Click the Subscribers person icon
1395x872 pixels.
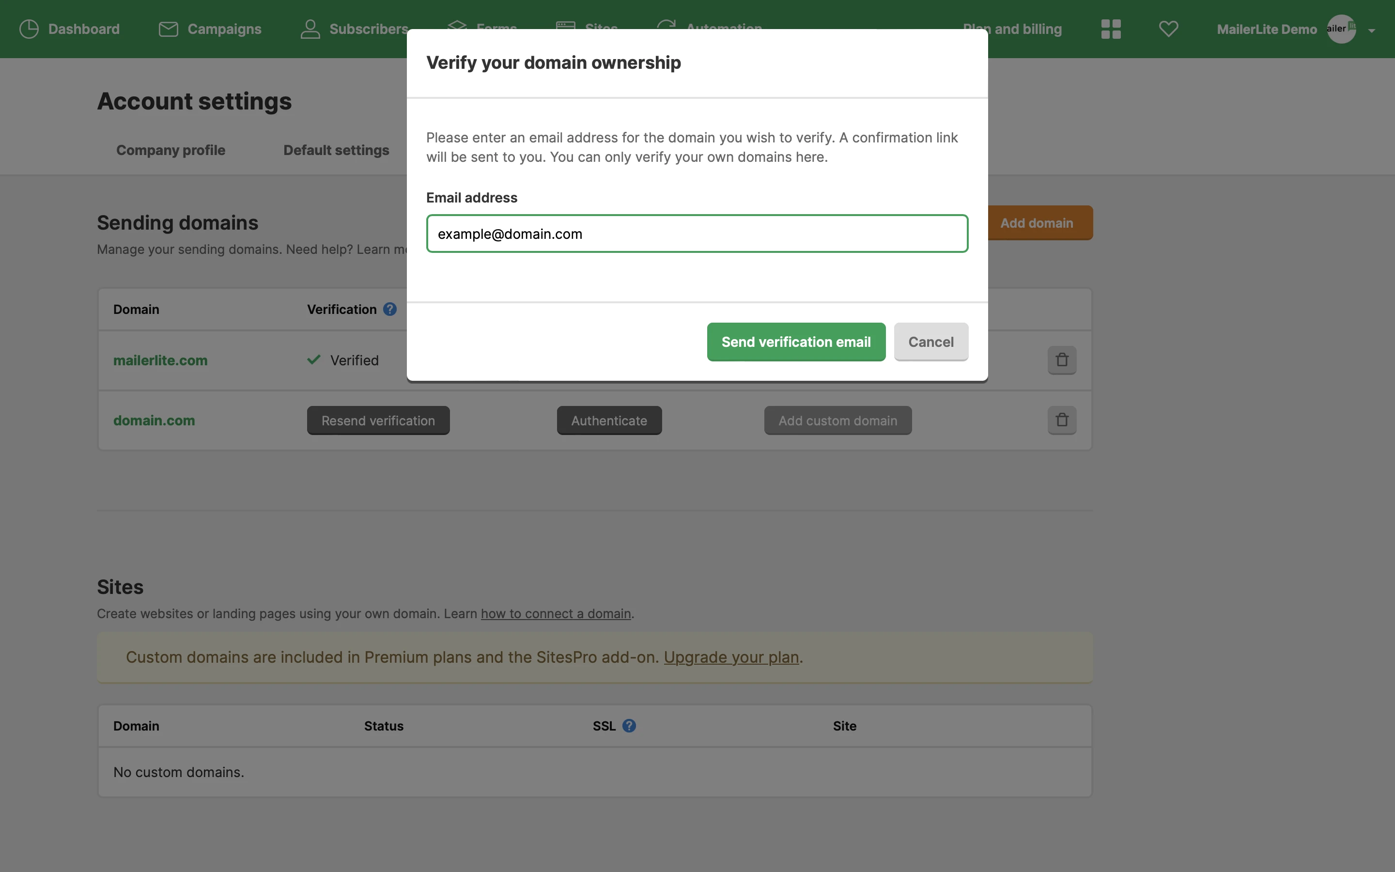(310, 29)
